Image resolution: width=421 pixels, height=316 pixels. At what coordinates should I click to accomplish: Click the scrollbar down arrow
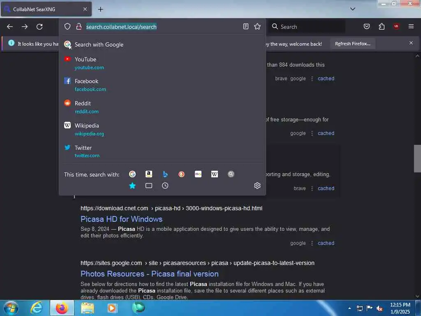(x=417, y=296)
